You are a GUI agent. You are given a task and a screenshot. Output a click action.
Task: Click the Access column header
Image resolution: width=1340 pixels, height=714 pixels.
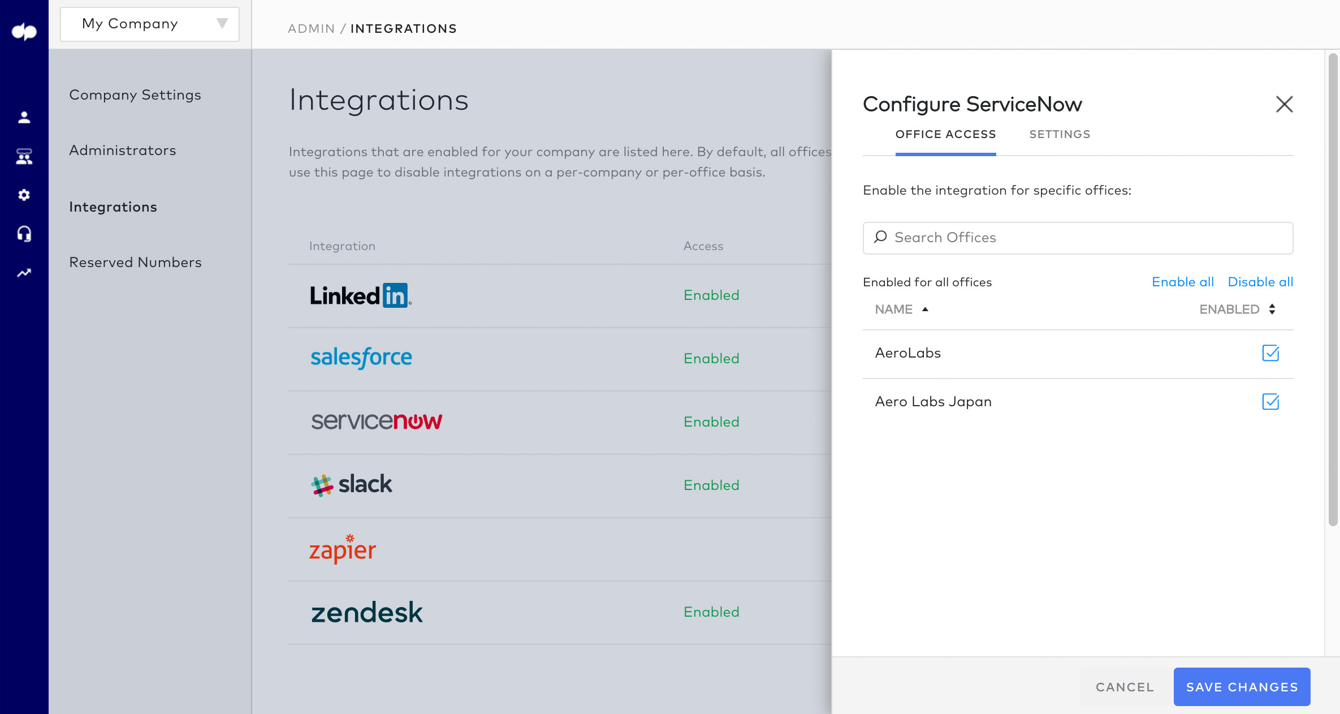click(x=703, y=246)
